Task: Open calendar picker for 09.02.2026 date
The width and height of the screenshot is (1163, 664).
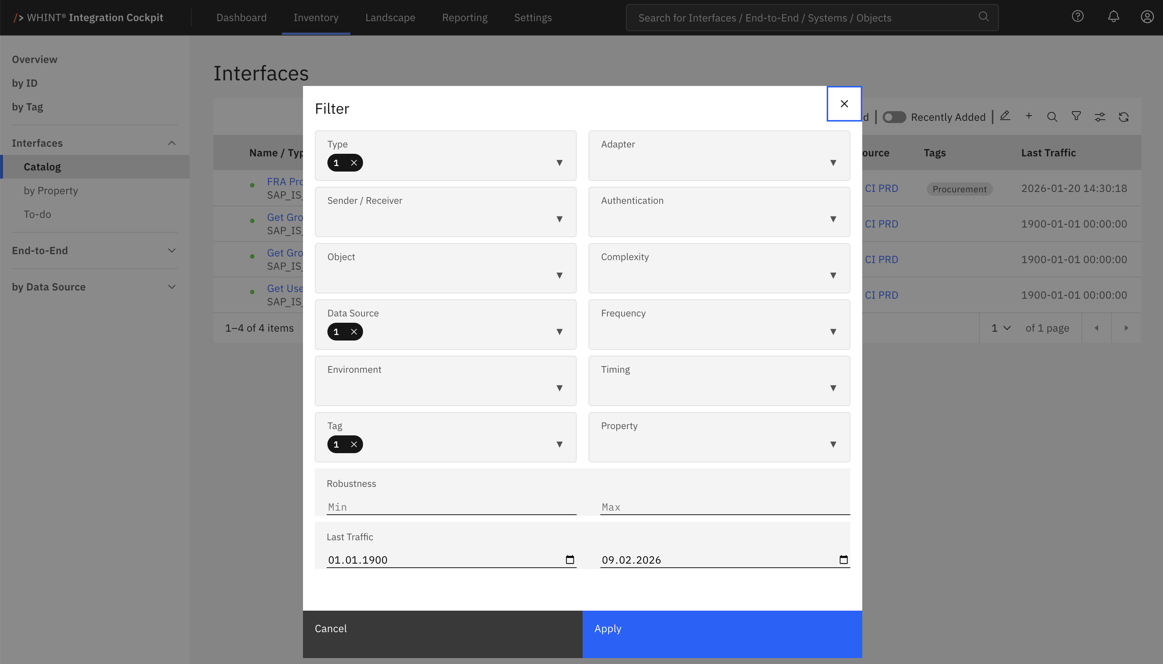Action: tap(843, 560)
